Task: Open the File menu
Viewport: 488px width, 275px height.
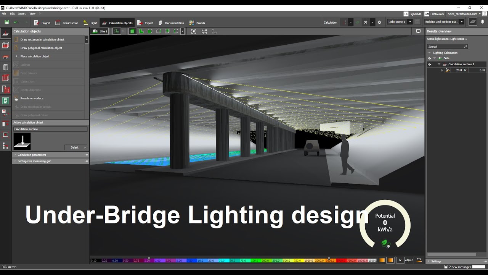Action: (4, 14)
